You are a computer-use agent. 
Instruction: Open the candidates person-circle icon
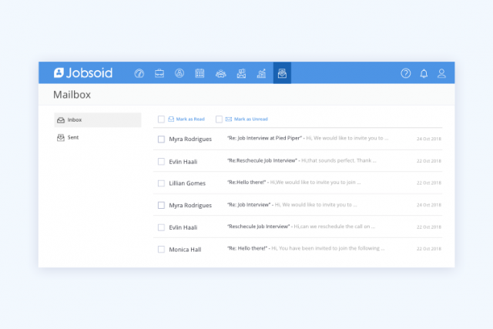[x=179, y=73]
